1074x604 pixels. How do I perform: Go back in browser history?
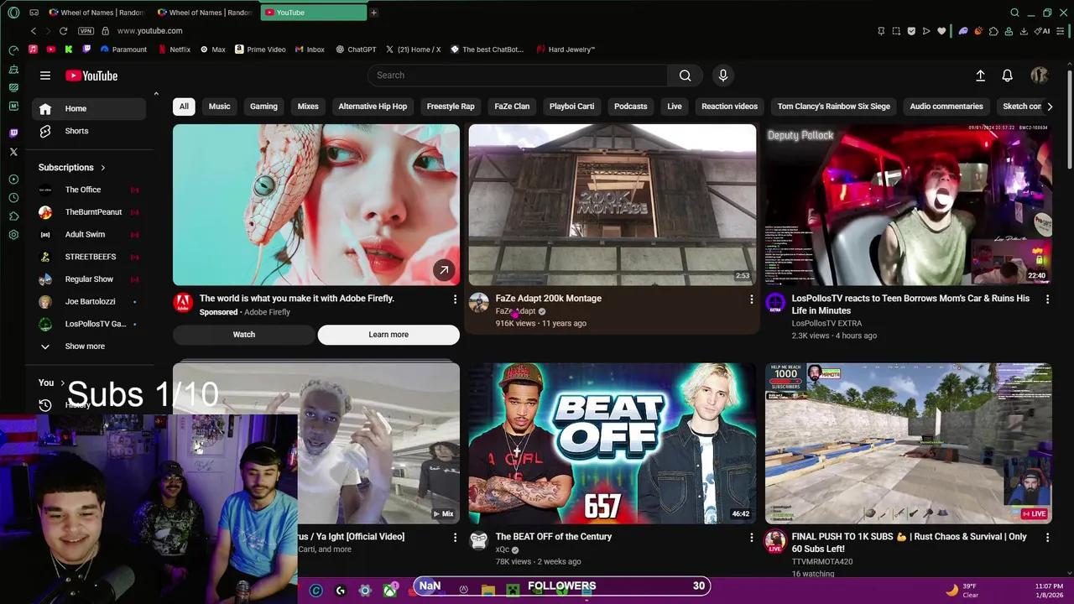pos(34,31)
